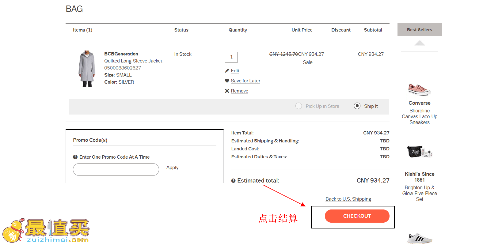Viewport: 502px width, 245px height.
Task: Click the Kiehl's Since 1851 title
Action: (420, 177)
